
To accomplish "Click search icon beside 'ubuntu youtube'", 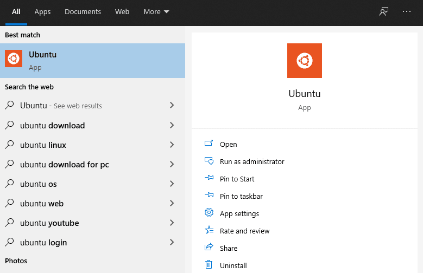I will click(x=9, y=223).
